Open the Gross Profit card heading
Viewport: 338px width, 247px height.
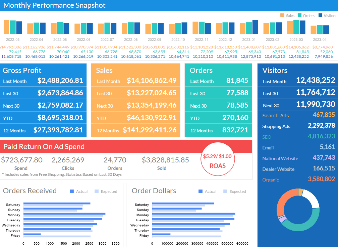22,71
